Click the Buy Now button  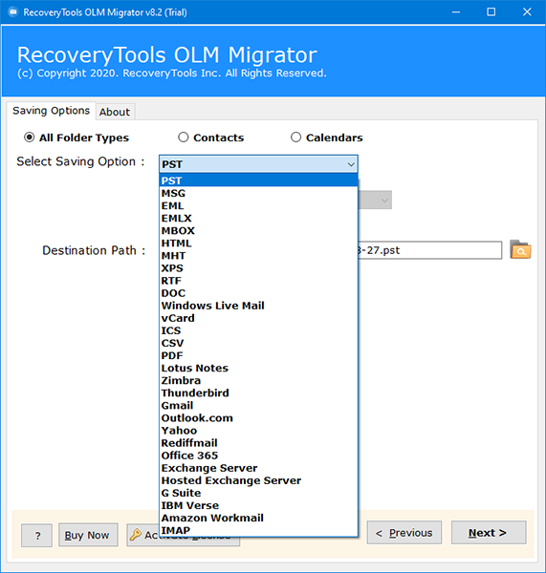click(88, 535)
